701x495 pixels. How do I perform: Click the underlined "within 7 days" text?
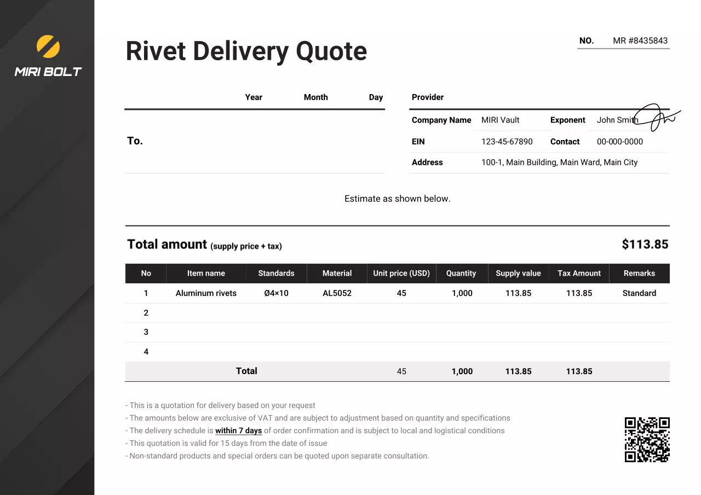point(238,431)
